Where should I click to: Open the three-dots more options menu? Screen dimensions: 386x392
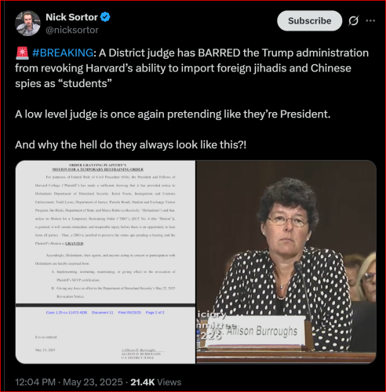370,20
